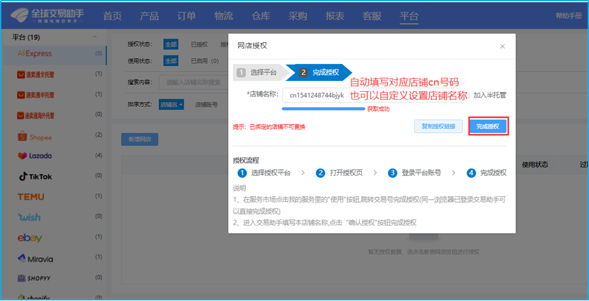This screenshot has width=589, height=301.
Task: Collapse the 平台 (19) sidebar section
Action: 95,37
